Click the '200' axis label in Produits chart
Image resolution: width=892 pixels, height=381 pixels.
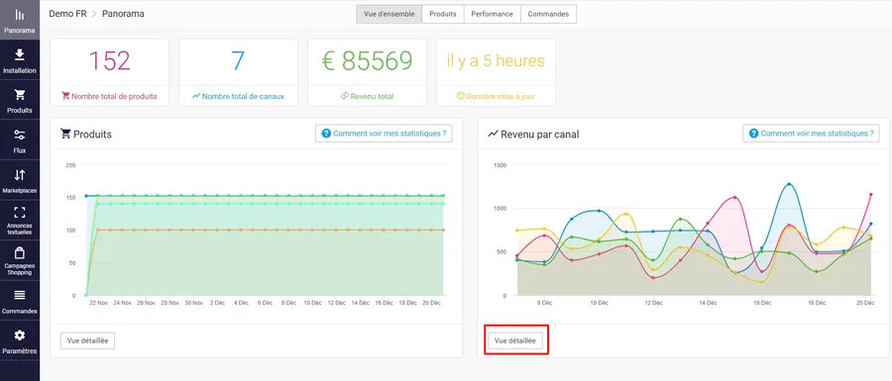(x=71, y=165)
